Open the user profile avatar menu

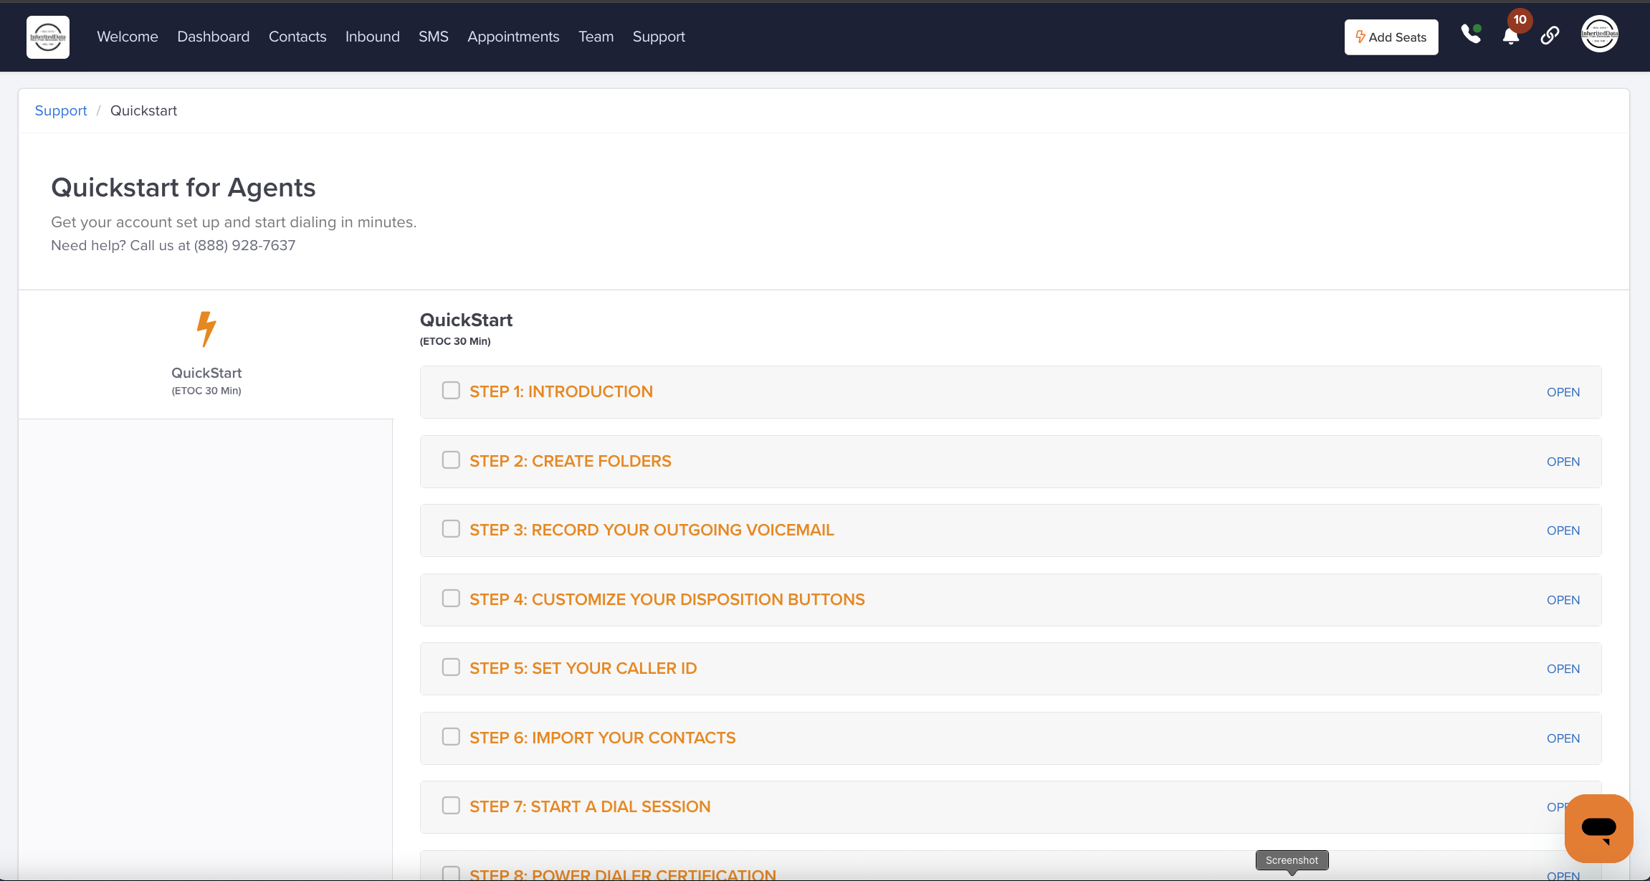(x=1599, y=34)
